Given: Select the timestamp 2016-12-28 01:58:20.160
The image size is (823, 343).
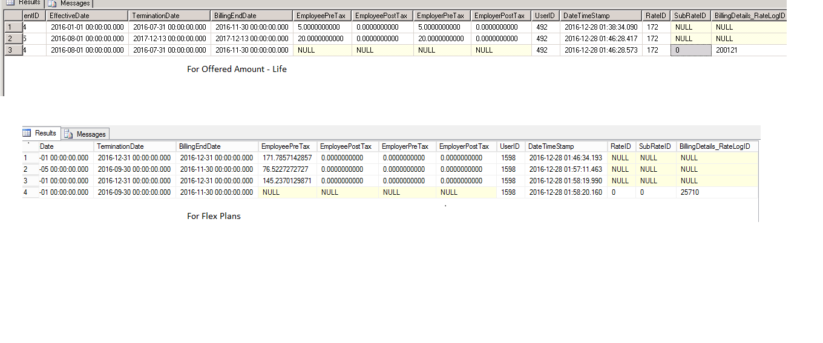Looking at the screenshot, I should 566,192.
